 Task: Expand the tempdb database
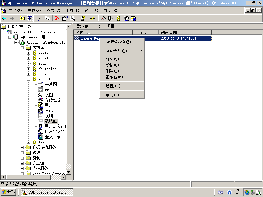point(29,142)
